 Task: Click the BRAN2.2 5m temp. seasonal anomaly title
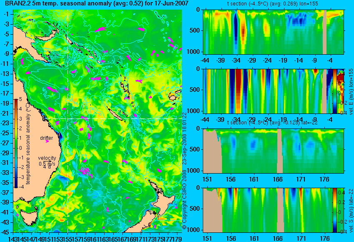point(96,3)
